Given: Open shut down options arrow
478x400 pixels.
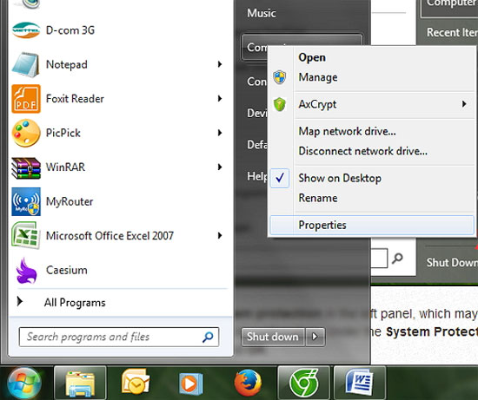Looking at the screenshot, I should coord(315,337).
